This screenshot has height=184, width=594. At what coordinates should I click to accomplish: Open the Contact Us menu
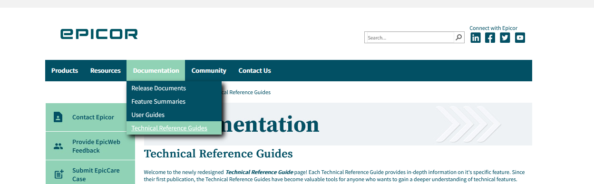255,70
